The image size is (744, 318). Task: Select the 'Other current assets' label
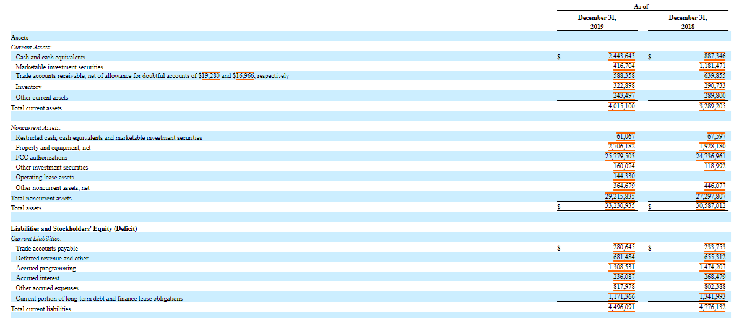click(42, 97)
